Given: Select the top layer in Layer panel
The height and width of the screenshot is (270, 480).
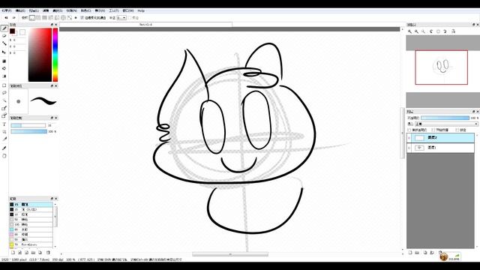Looking at the screenshot, I should (x=440, y=138).
